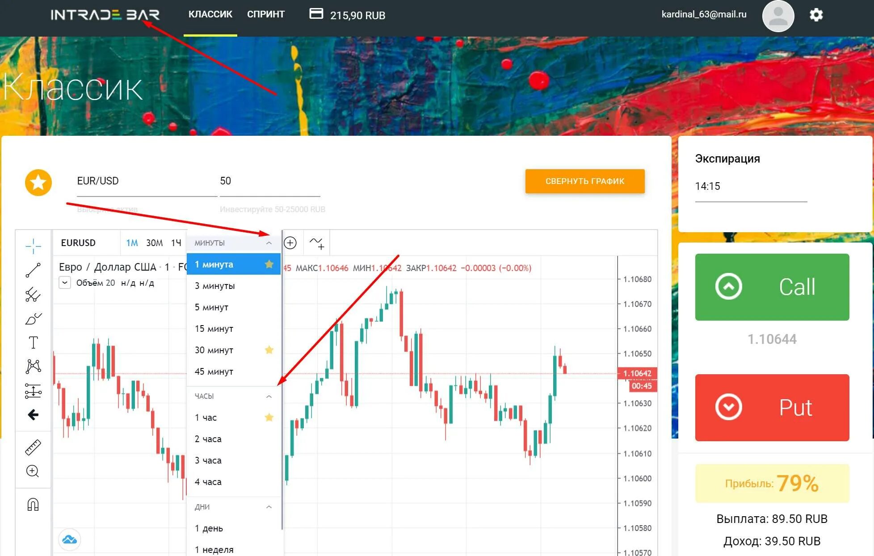The width and height of the screenshot is (874, 556).
Task: Click СВЕРНУТЬ ГРАФИК button
Action: pos(584,181)
